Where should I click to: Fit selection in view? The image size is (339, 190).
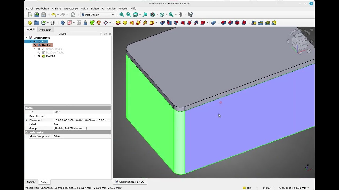128,15
